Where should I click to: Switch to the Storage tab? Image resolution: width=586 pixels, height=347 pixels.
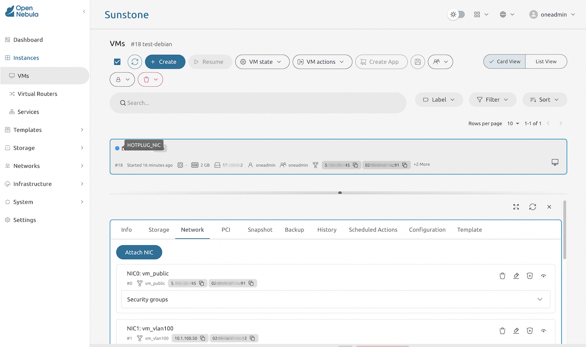click(159, 230)
